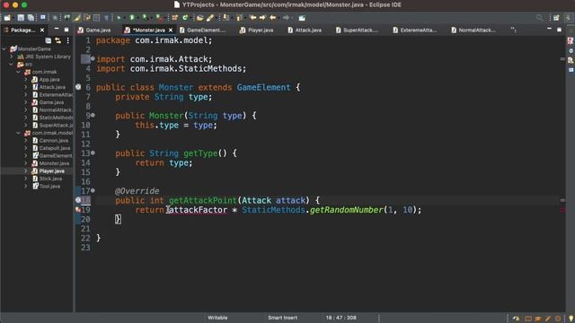The height and width of the screenshot is (323, 575).
Task: Click the toolbar magnifier search icon
Action: 539,18
